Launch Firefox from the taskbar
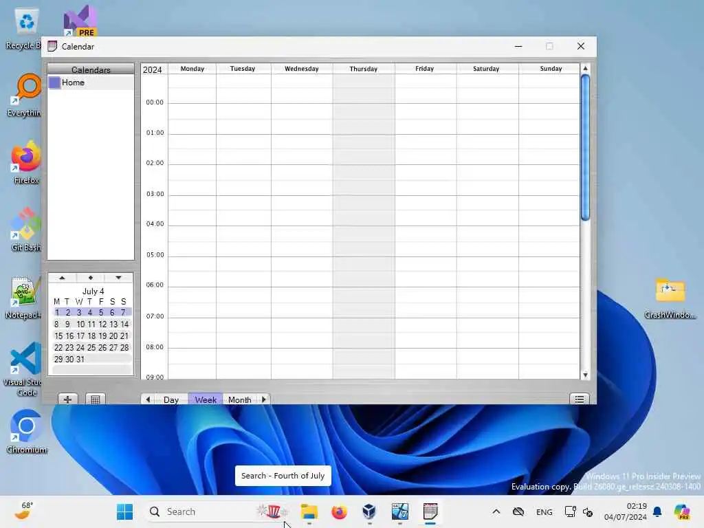Image resolution: width=704 pixels, height=528 pixels. pyautogui.click(x=340, y=511)
